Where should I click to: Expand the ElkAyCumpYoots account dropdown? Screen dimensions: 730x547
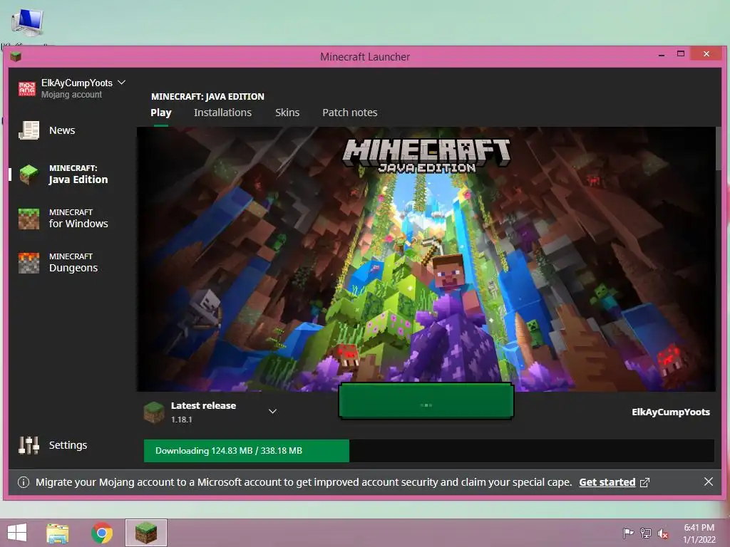pos(121,83)
